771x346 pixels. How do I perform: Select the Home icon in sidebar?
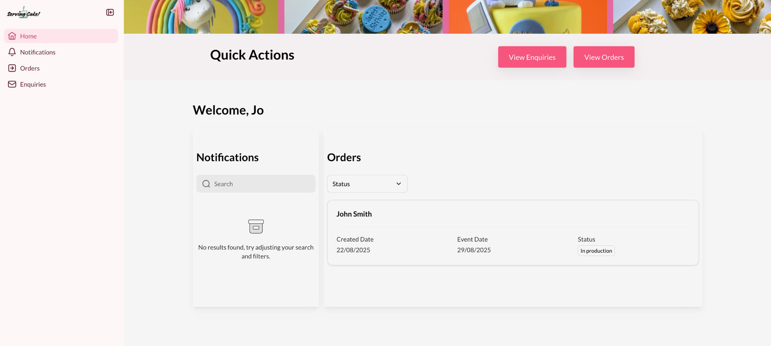click(x=12, y=36)
